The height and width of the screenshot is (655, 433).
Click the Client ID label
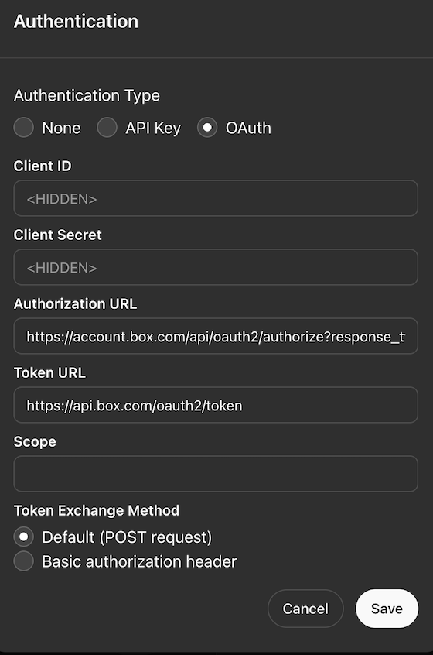coord(43,166)
